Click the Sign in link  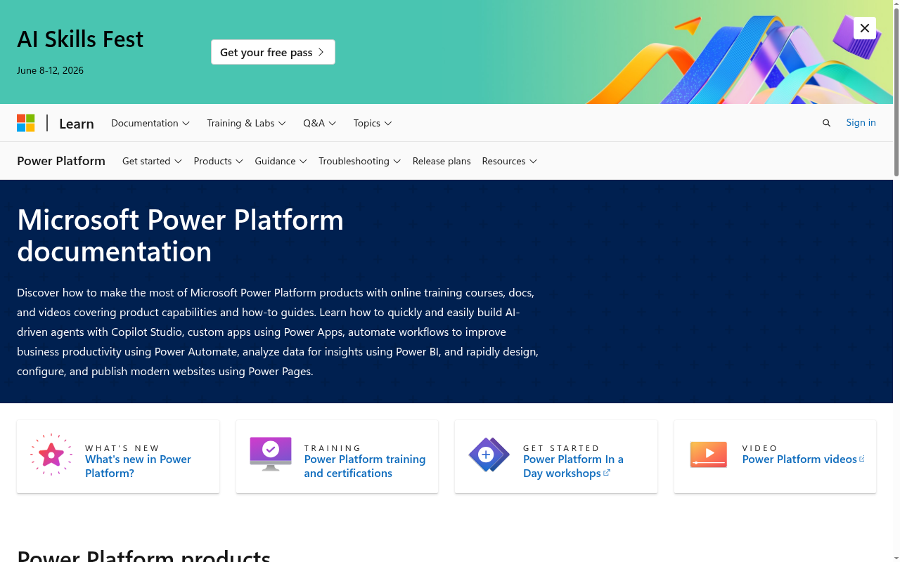(861, 122)
